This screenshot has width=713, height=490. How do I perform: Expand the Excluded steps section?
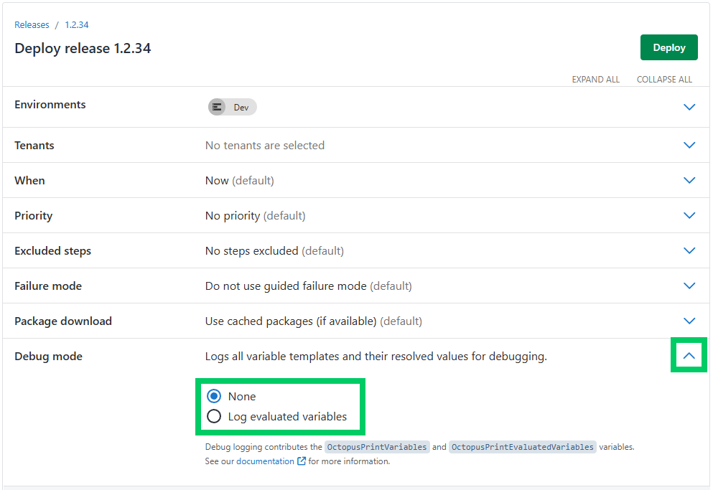click(689, 250)
